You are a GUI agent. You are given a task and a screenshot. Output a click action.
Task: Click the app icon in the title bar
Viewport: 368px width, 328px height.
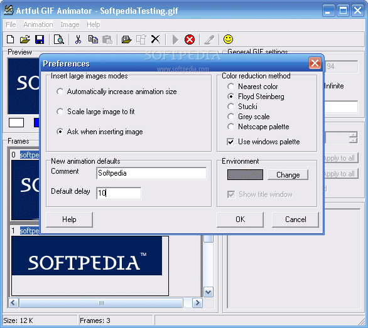pos(9,10)
